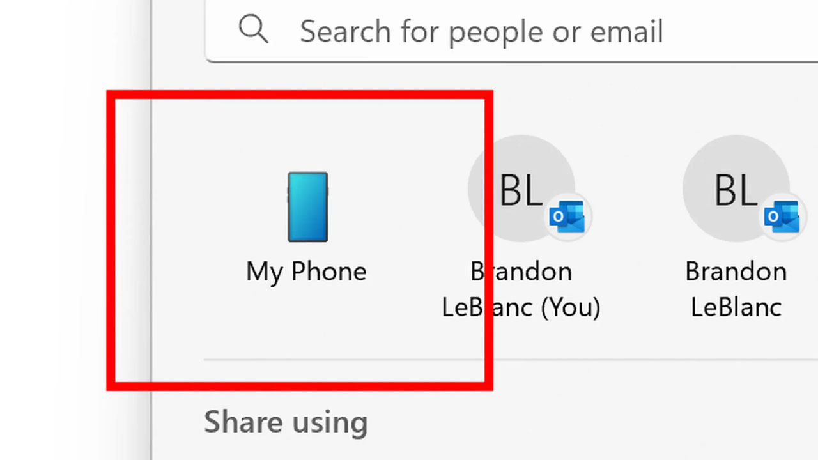Choose the BL avatar for Brandon LeBlanc (You)
818x460 pixels.
(x=521, y=188)
